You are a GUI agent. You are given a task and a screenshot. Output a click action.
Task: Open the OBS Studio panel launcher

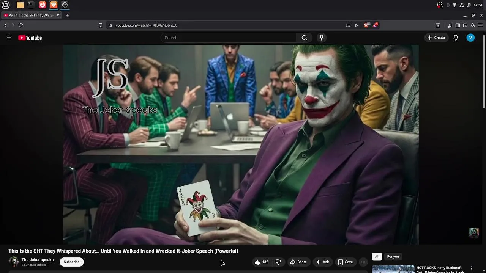pyautogui.click(x=65, y=5)
